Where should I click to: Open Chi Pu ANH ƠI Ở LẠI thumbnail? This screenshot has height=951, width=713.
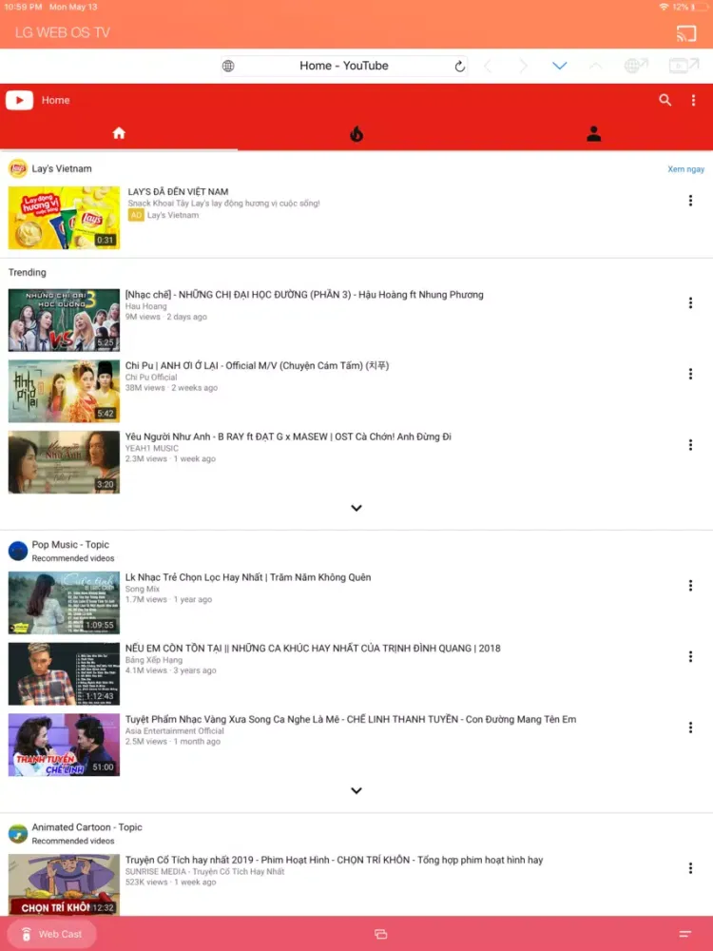(x=64, y=391)
